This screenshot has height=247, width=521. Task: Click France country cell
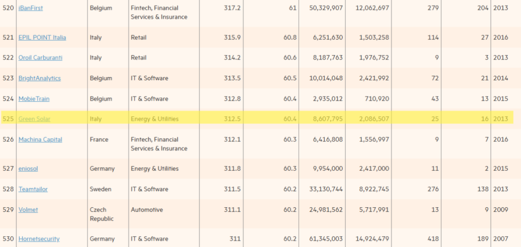pyautogui.click(x=99, y=139)
